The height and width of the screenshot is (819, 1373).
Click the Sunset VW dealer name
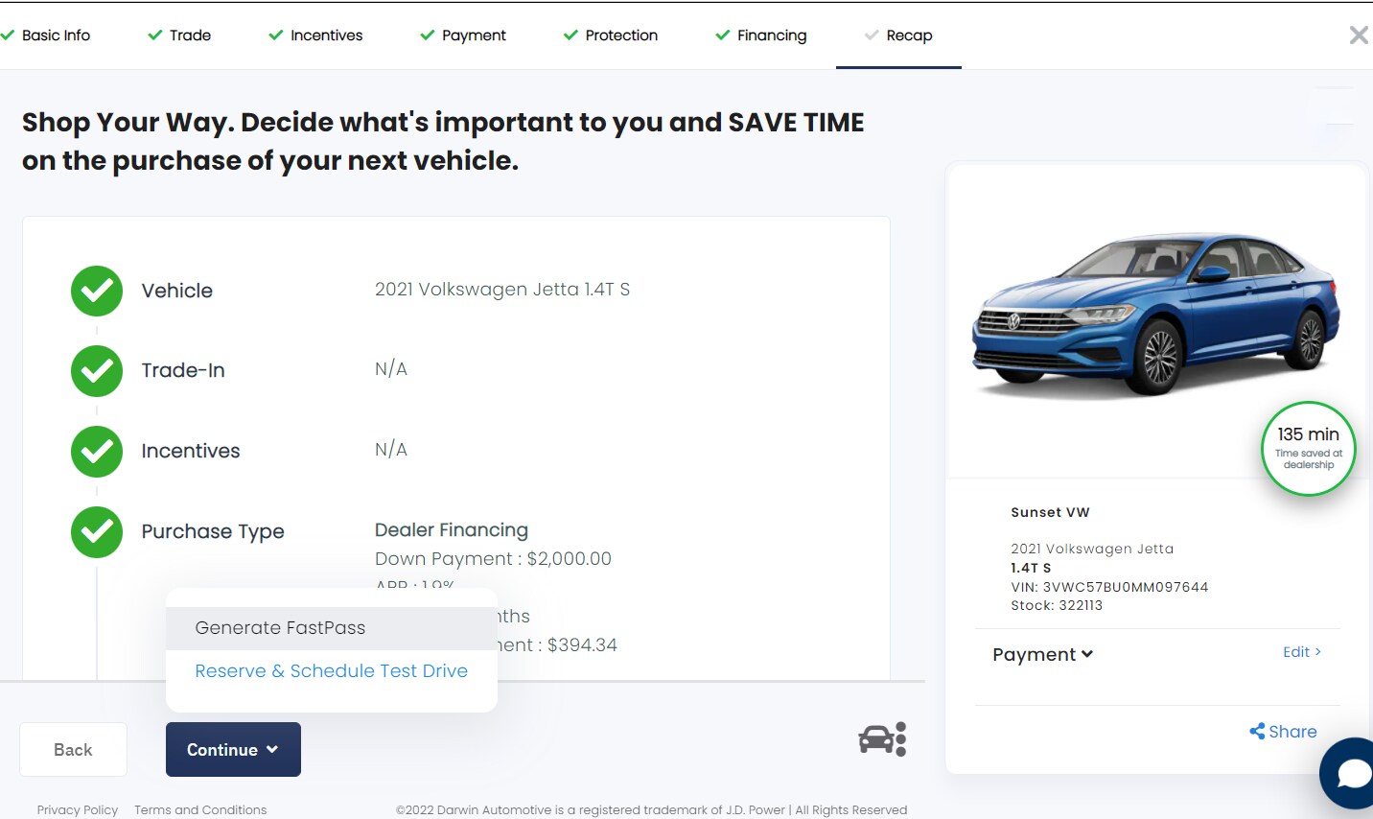(x=1050, y=512)
